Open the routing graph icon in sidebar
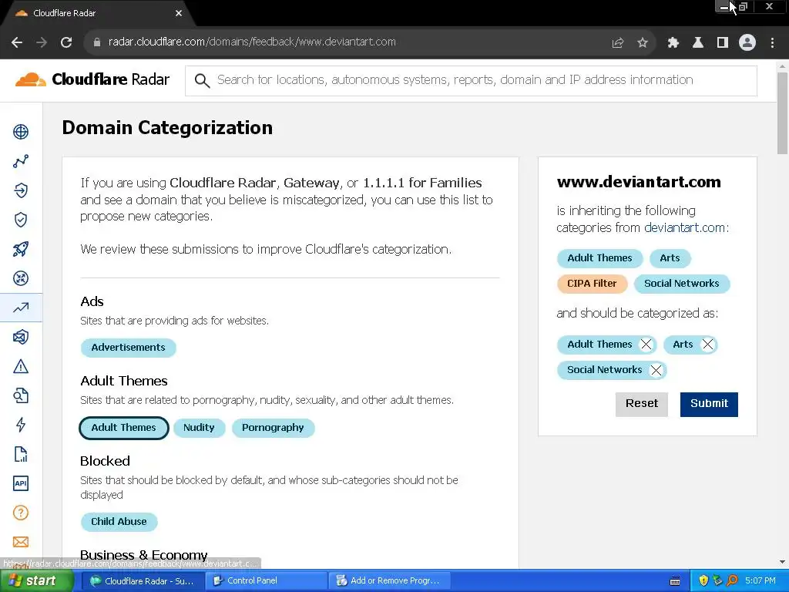Viewport: 789px width, 592px height. (21, 161)
